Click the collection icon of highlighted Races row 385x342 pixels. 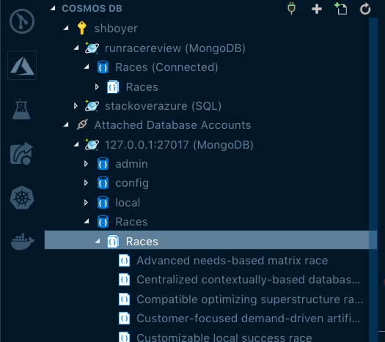click(x=113, y=241)
